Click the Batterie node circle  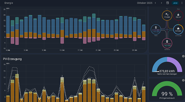pyautogui.click(x=167, y=43)
